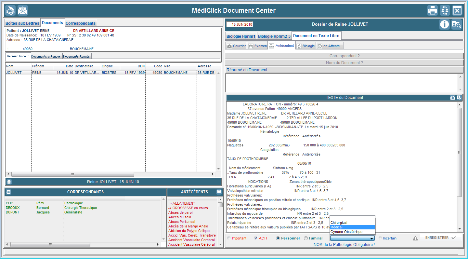Click the Correspondant ? button
The height and width of the screenshot is (259, 468).
click(344, 56)
